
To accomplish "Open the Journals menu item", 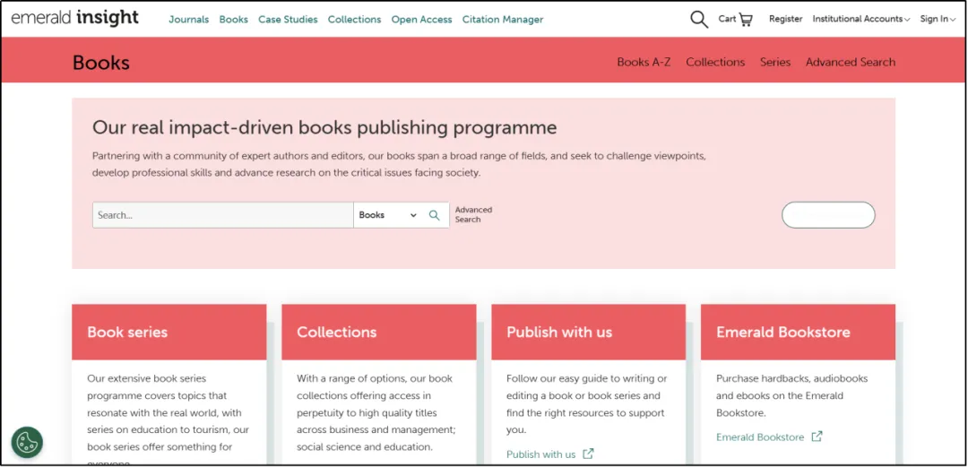I will [189, 19].
